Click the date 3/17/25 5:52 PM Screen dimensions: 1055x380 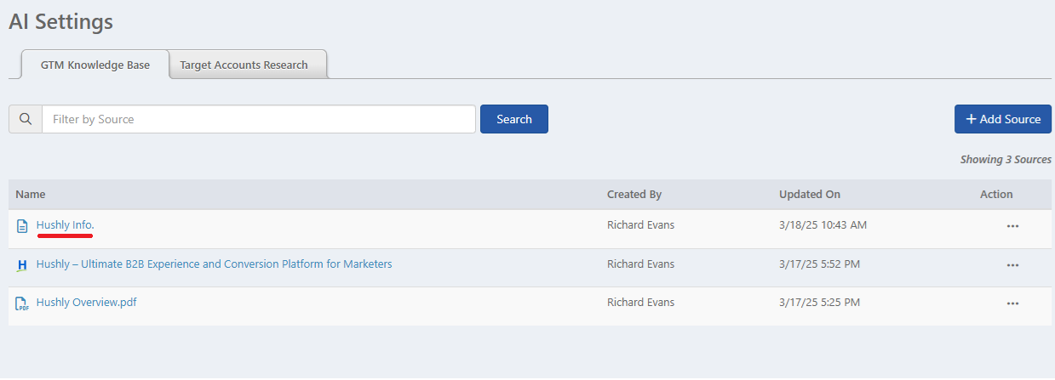click(x=820, y=264)
